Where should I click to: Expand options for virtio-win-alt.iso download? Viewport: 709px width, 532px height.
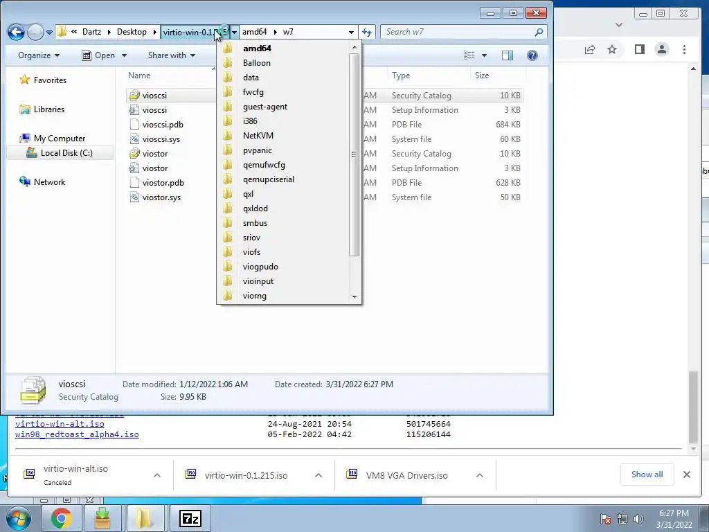coord(157,475)
